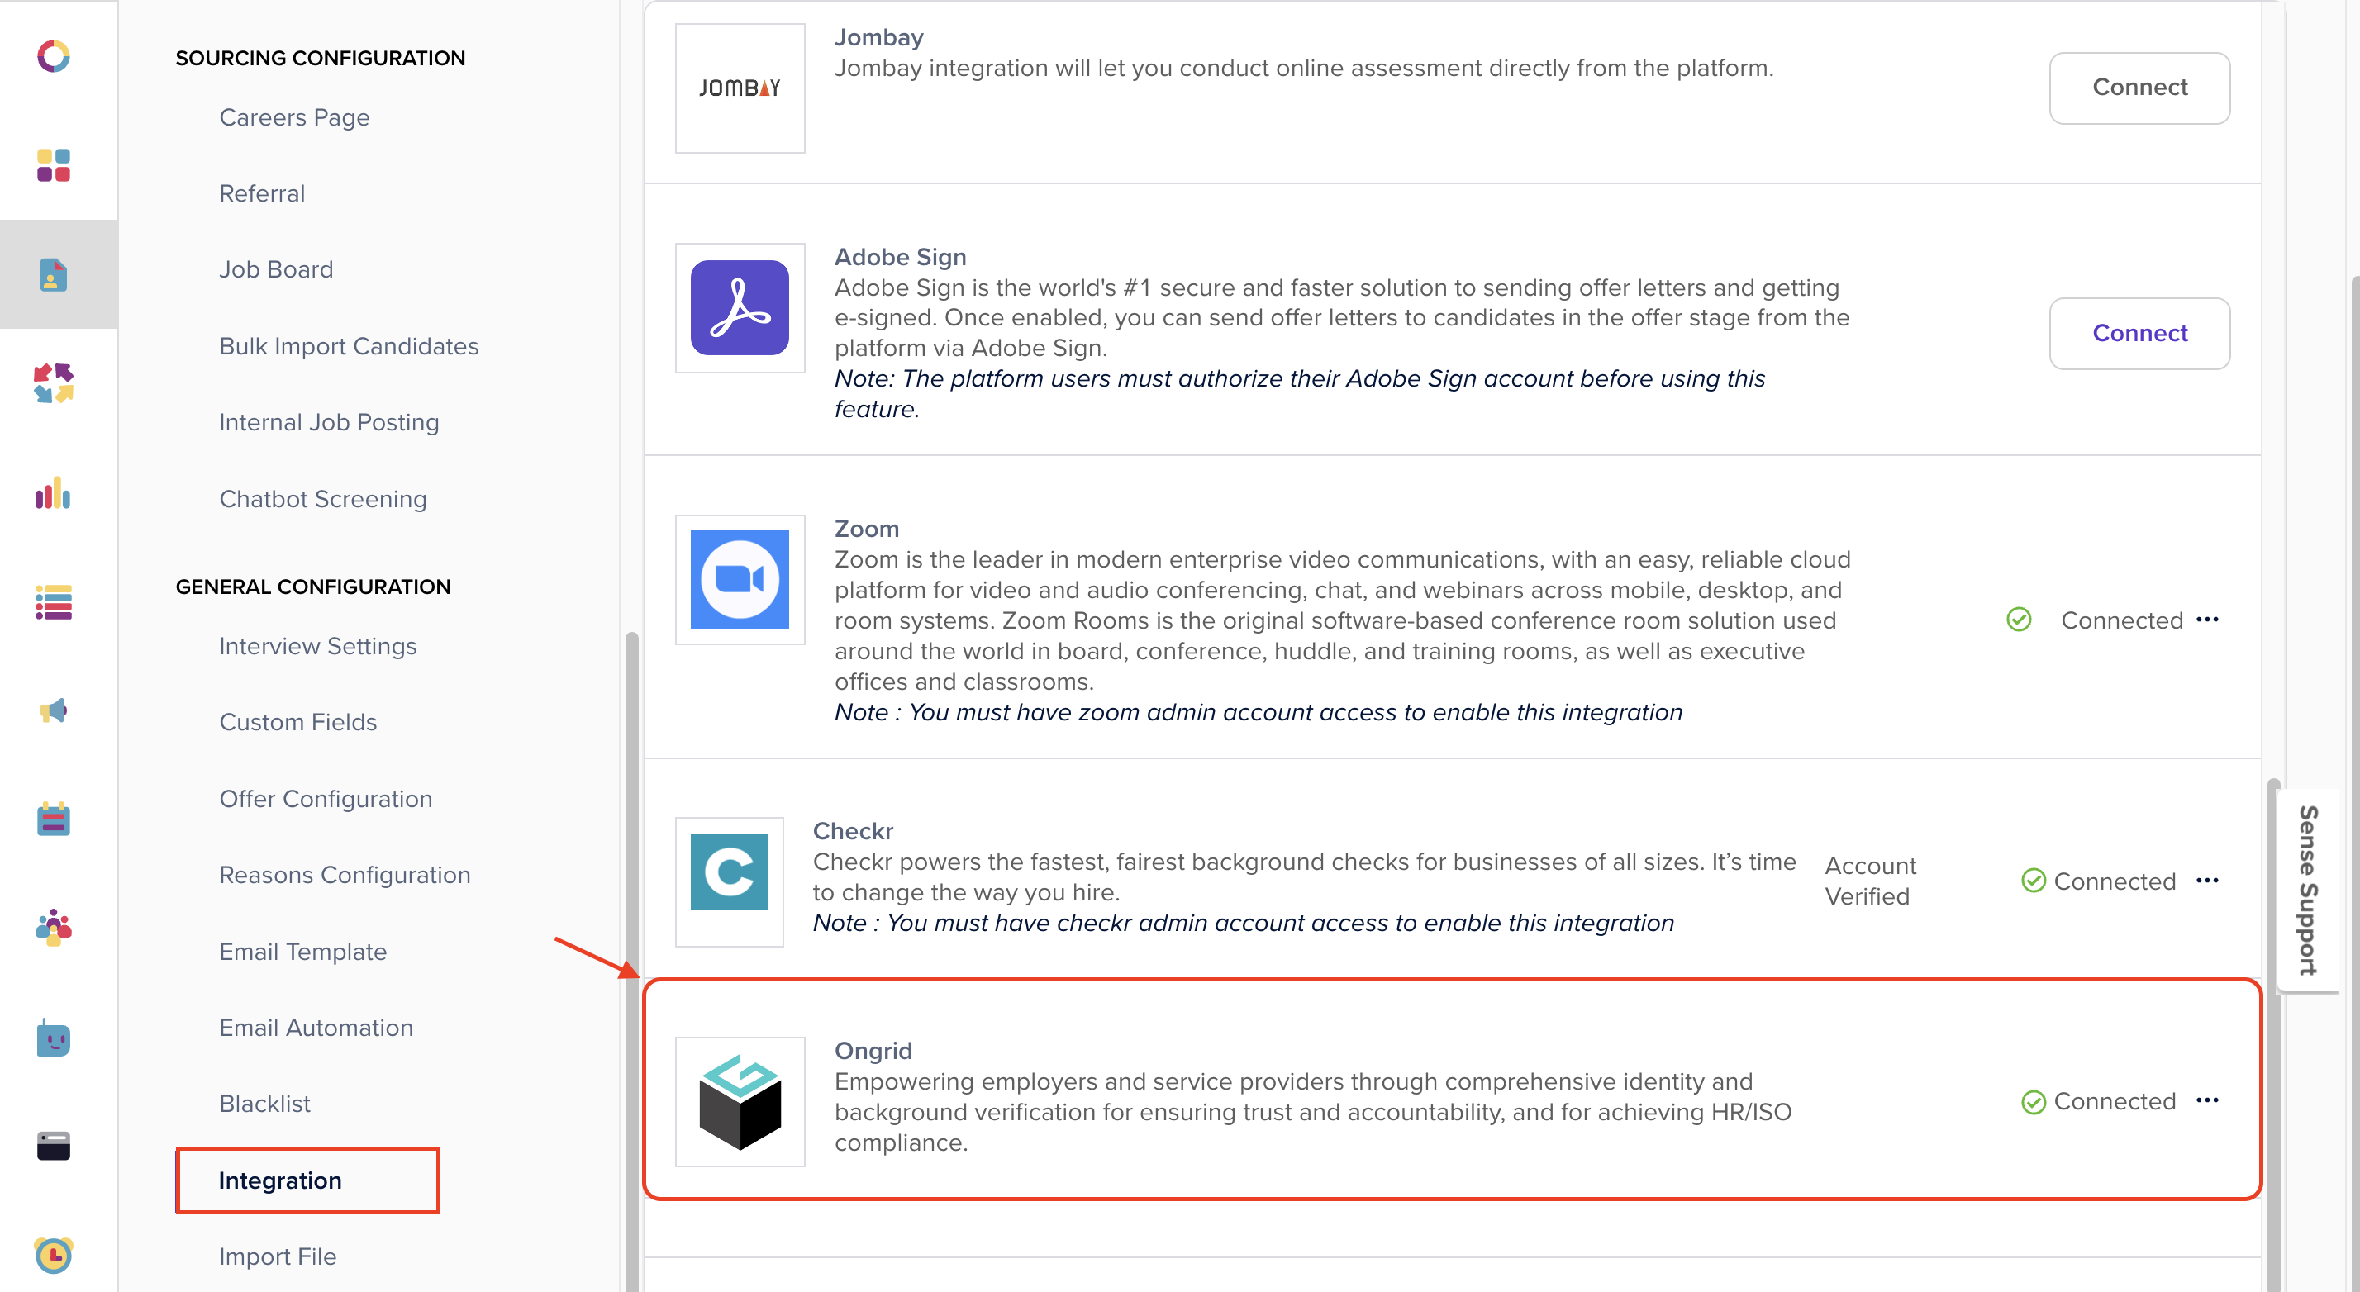This screenshot has height=1292, width=2360.
Task: Open the team members icon
Action: coord(55,928)
